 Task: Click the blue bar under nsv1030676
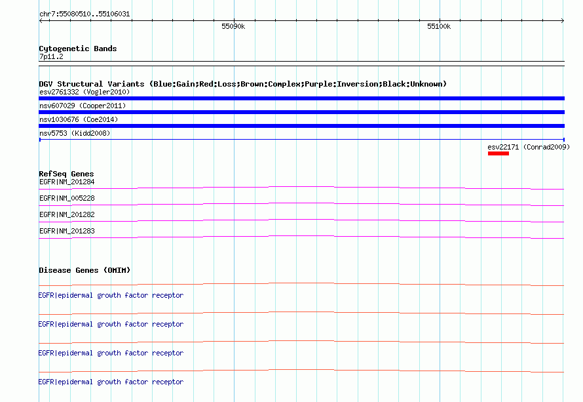pyautogui.click(x=301, y=126)
